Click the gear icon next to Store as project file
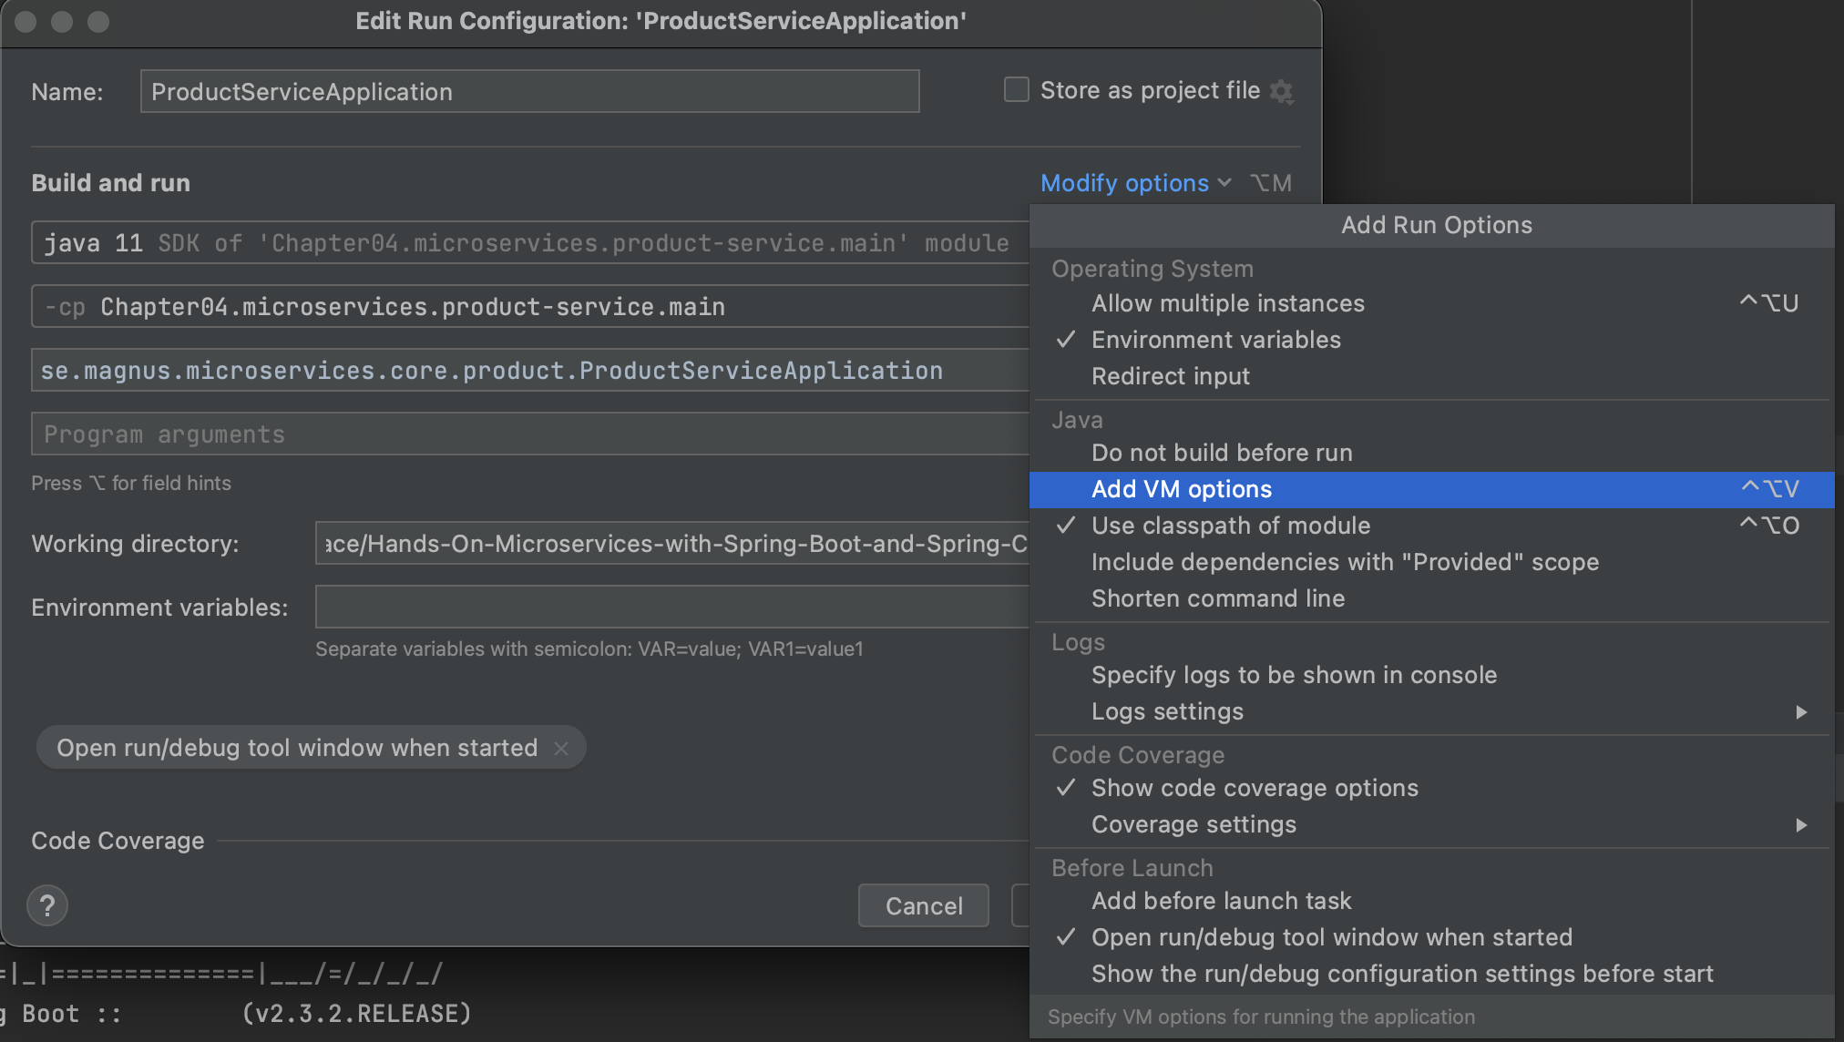Screen dimensions: 1844x1042 click(x=1284, y=90)
